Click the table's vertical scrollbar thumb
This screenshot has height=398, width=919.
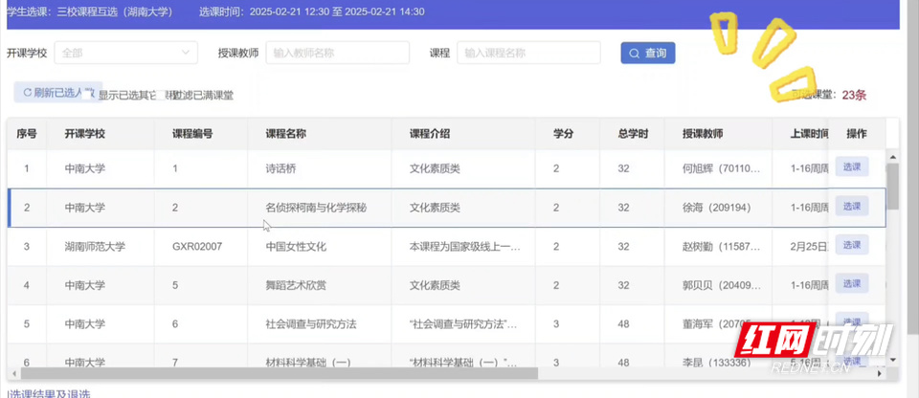[x=892, y=187]
